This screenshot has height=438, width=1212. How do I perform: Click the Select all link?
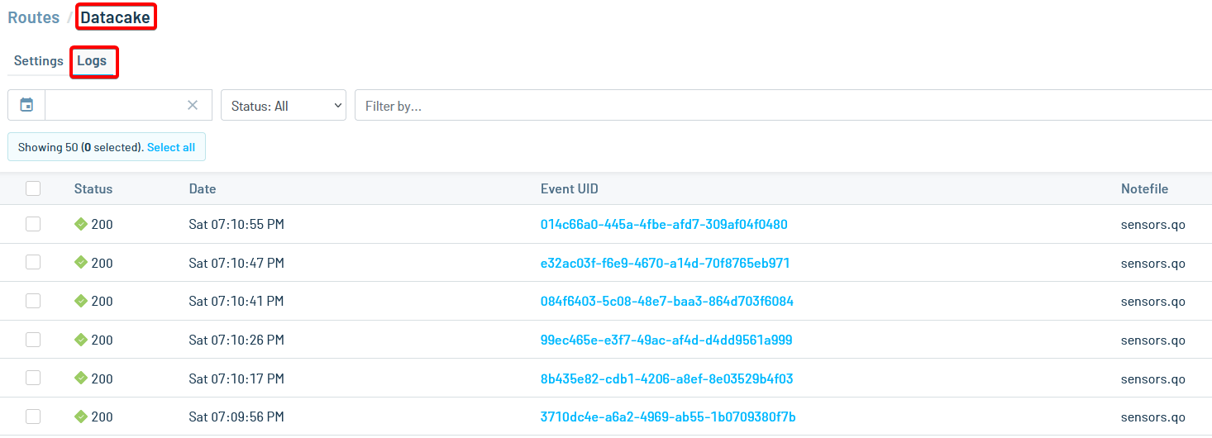coord(171,147)
